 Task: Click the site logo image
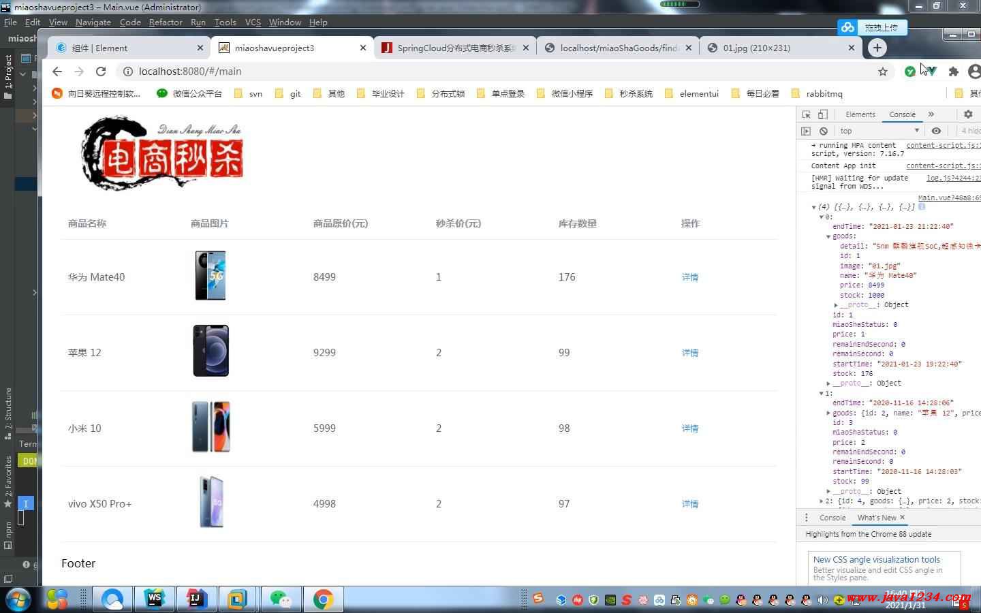click(x=162, y=153)
